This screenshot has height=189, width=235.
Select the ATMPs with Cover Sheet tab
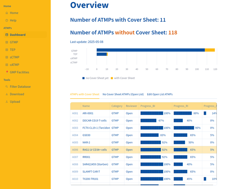(x=85, y=94)
